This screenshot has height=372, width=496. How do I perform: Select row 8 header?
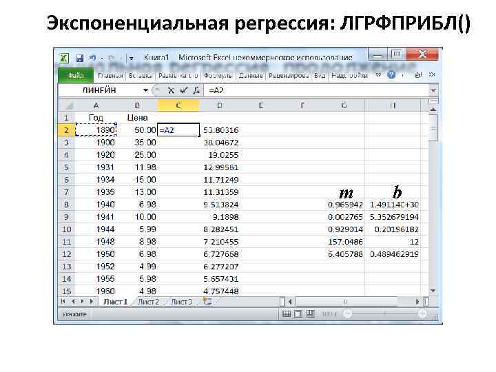pos(66,205)
